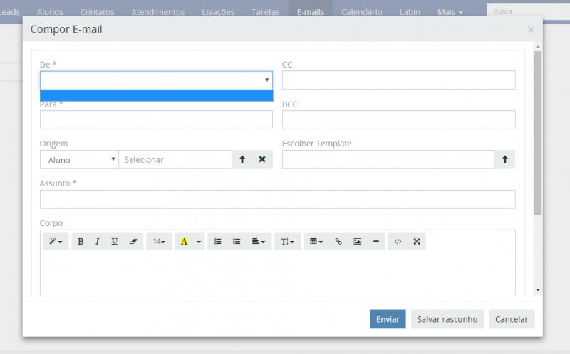Open the text color picker arrow
Image resolution: width=570 pixels, height=354 pixels.
[x=199, y=242]
